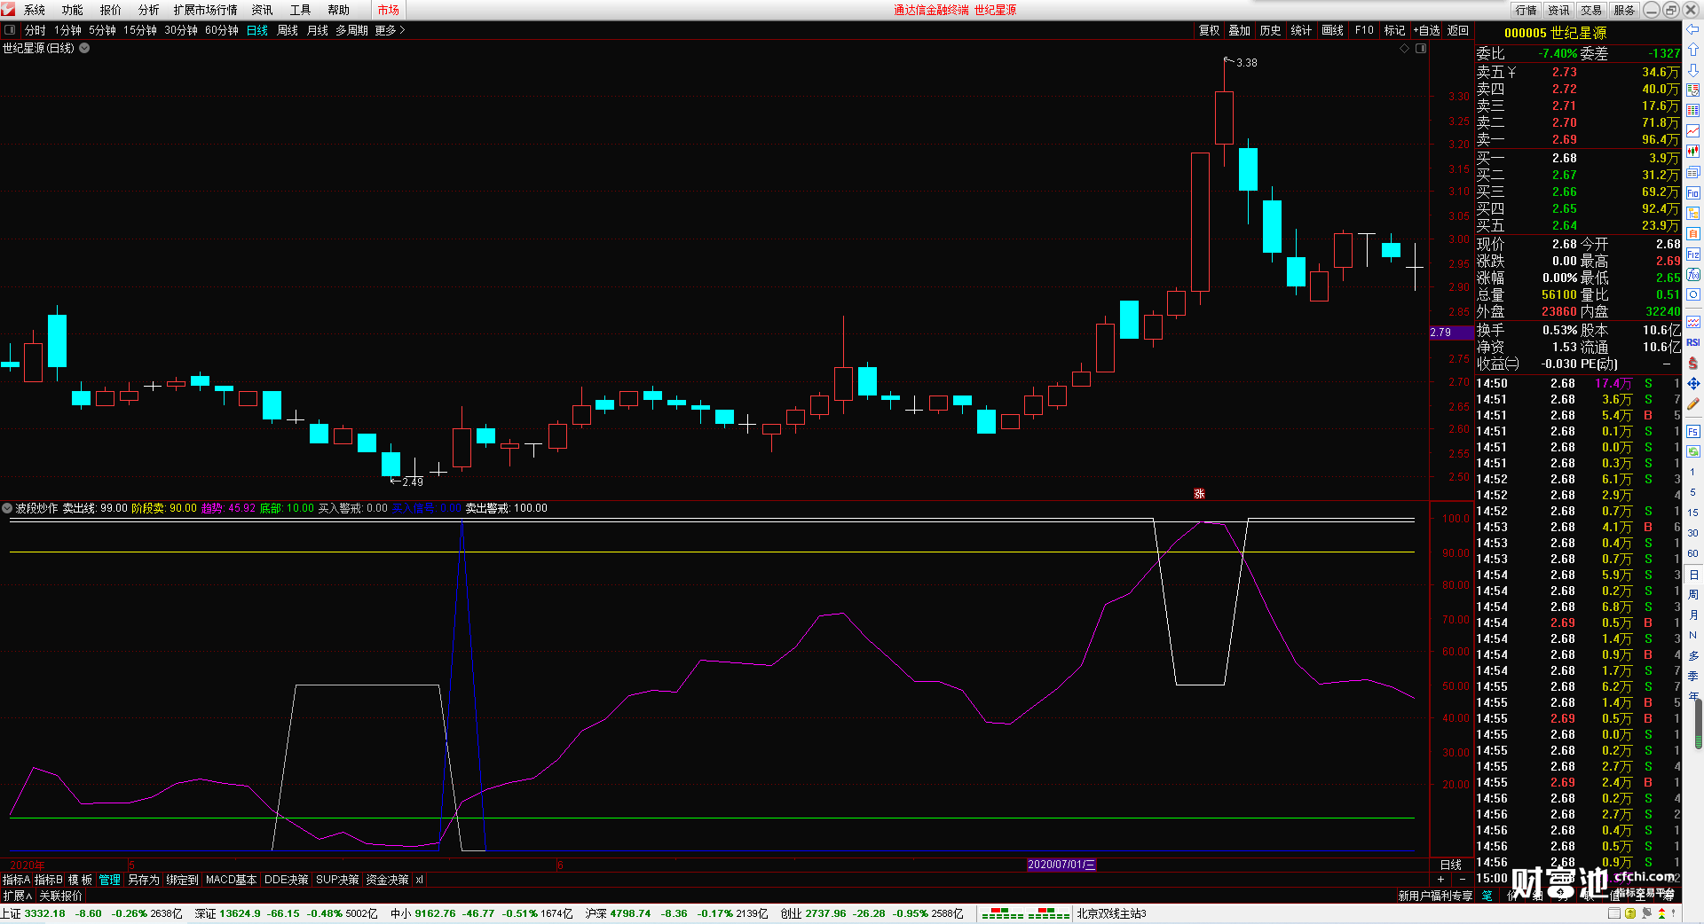Click the 复权 button
This screenshot has height=924, width=1704.
(1210, 30)
